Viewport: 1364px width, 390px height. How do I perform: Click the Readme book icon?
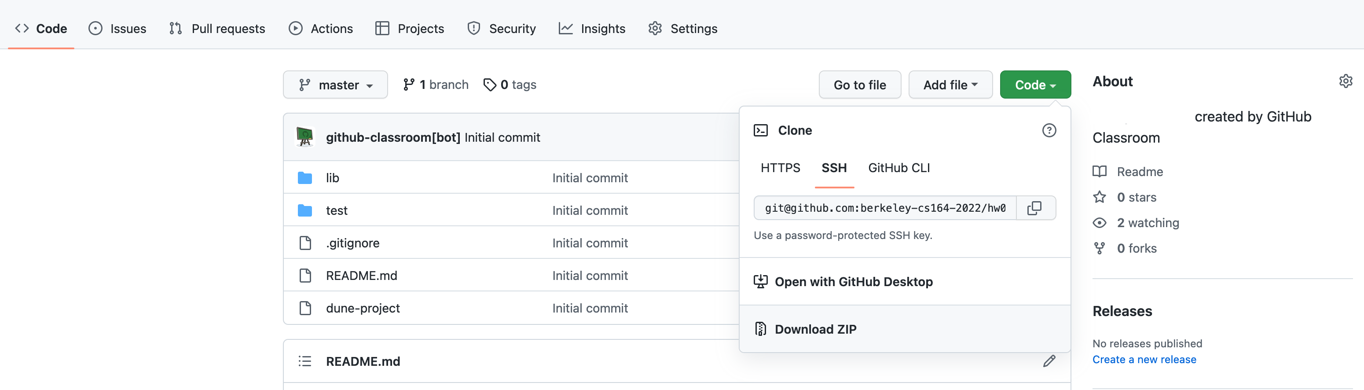click(x=1099, y=172)
